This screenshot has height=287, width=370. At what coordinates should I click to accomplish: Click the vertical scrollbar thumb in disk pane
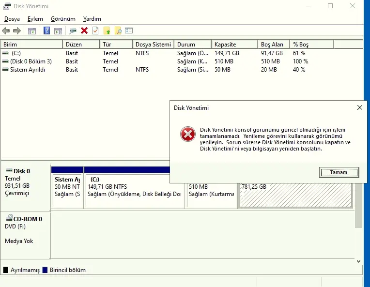[x=358, y=205]
